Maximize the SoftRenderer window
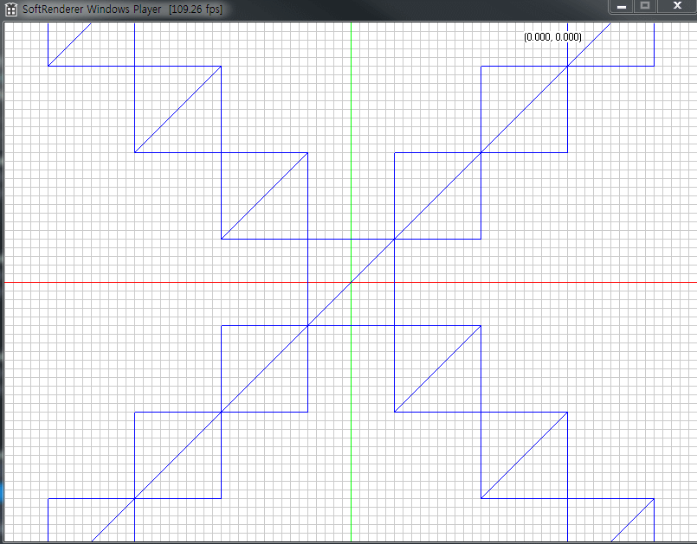The height and width of the screenshot is (544, 697). coord(645,6)
